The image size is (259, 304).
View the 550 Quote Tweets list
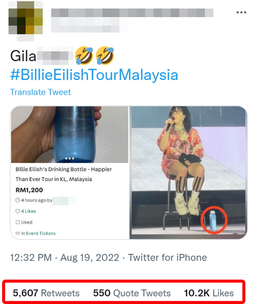click(x=132, y=293)
